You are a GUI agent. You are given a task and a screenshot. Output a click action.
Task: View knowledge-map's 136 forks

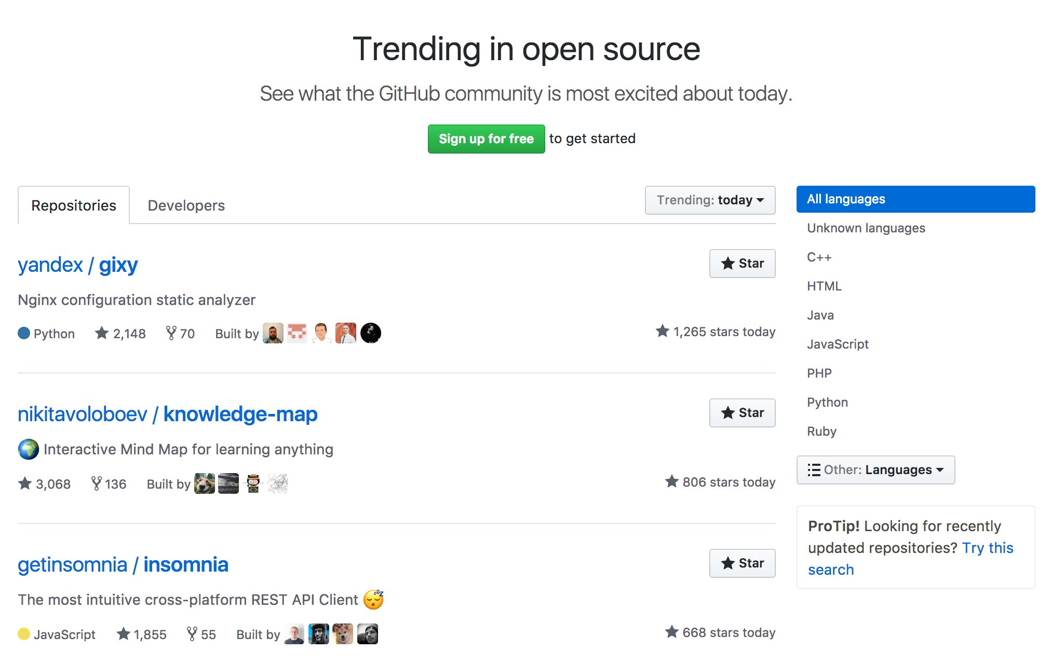109,484
